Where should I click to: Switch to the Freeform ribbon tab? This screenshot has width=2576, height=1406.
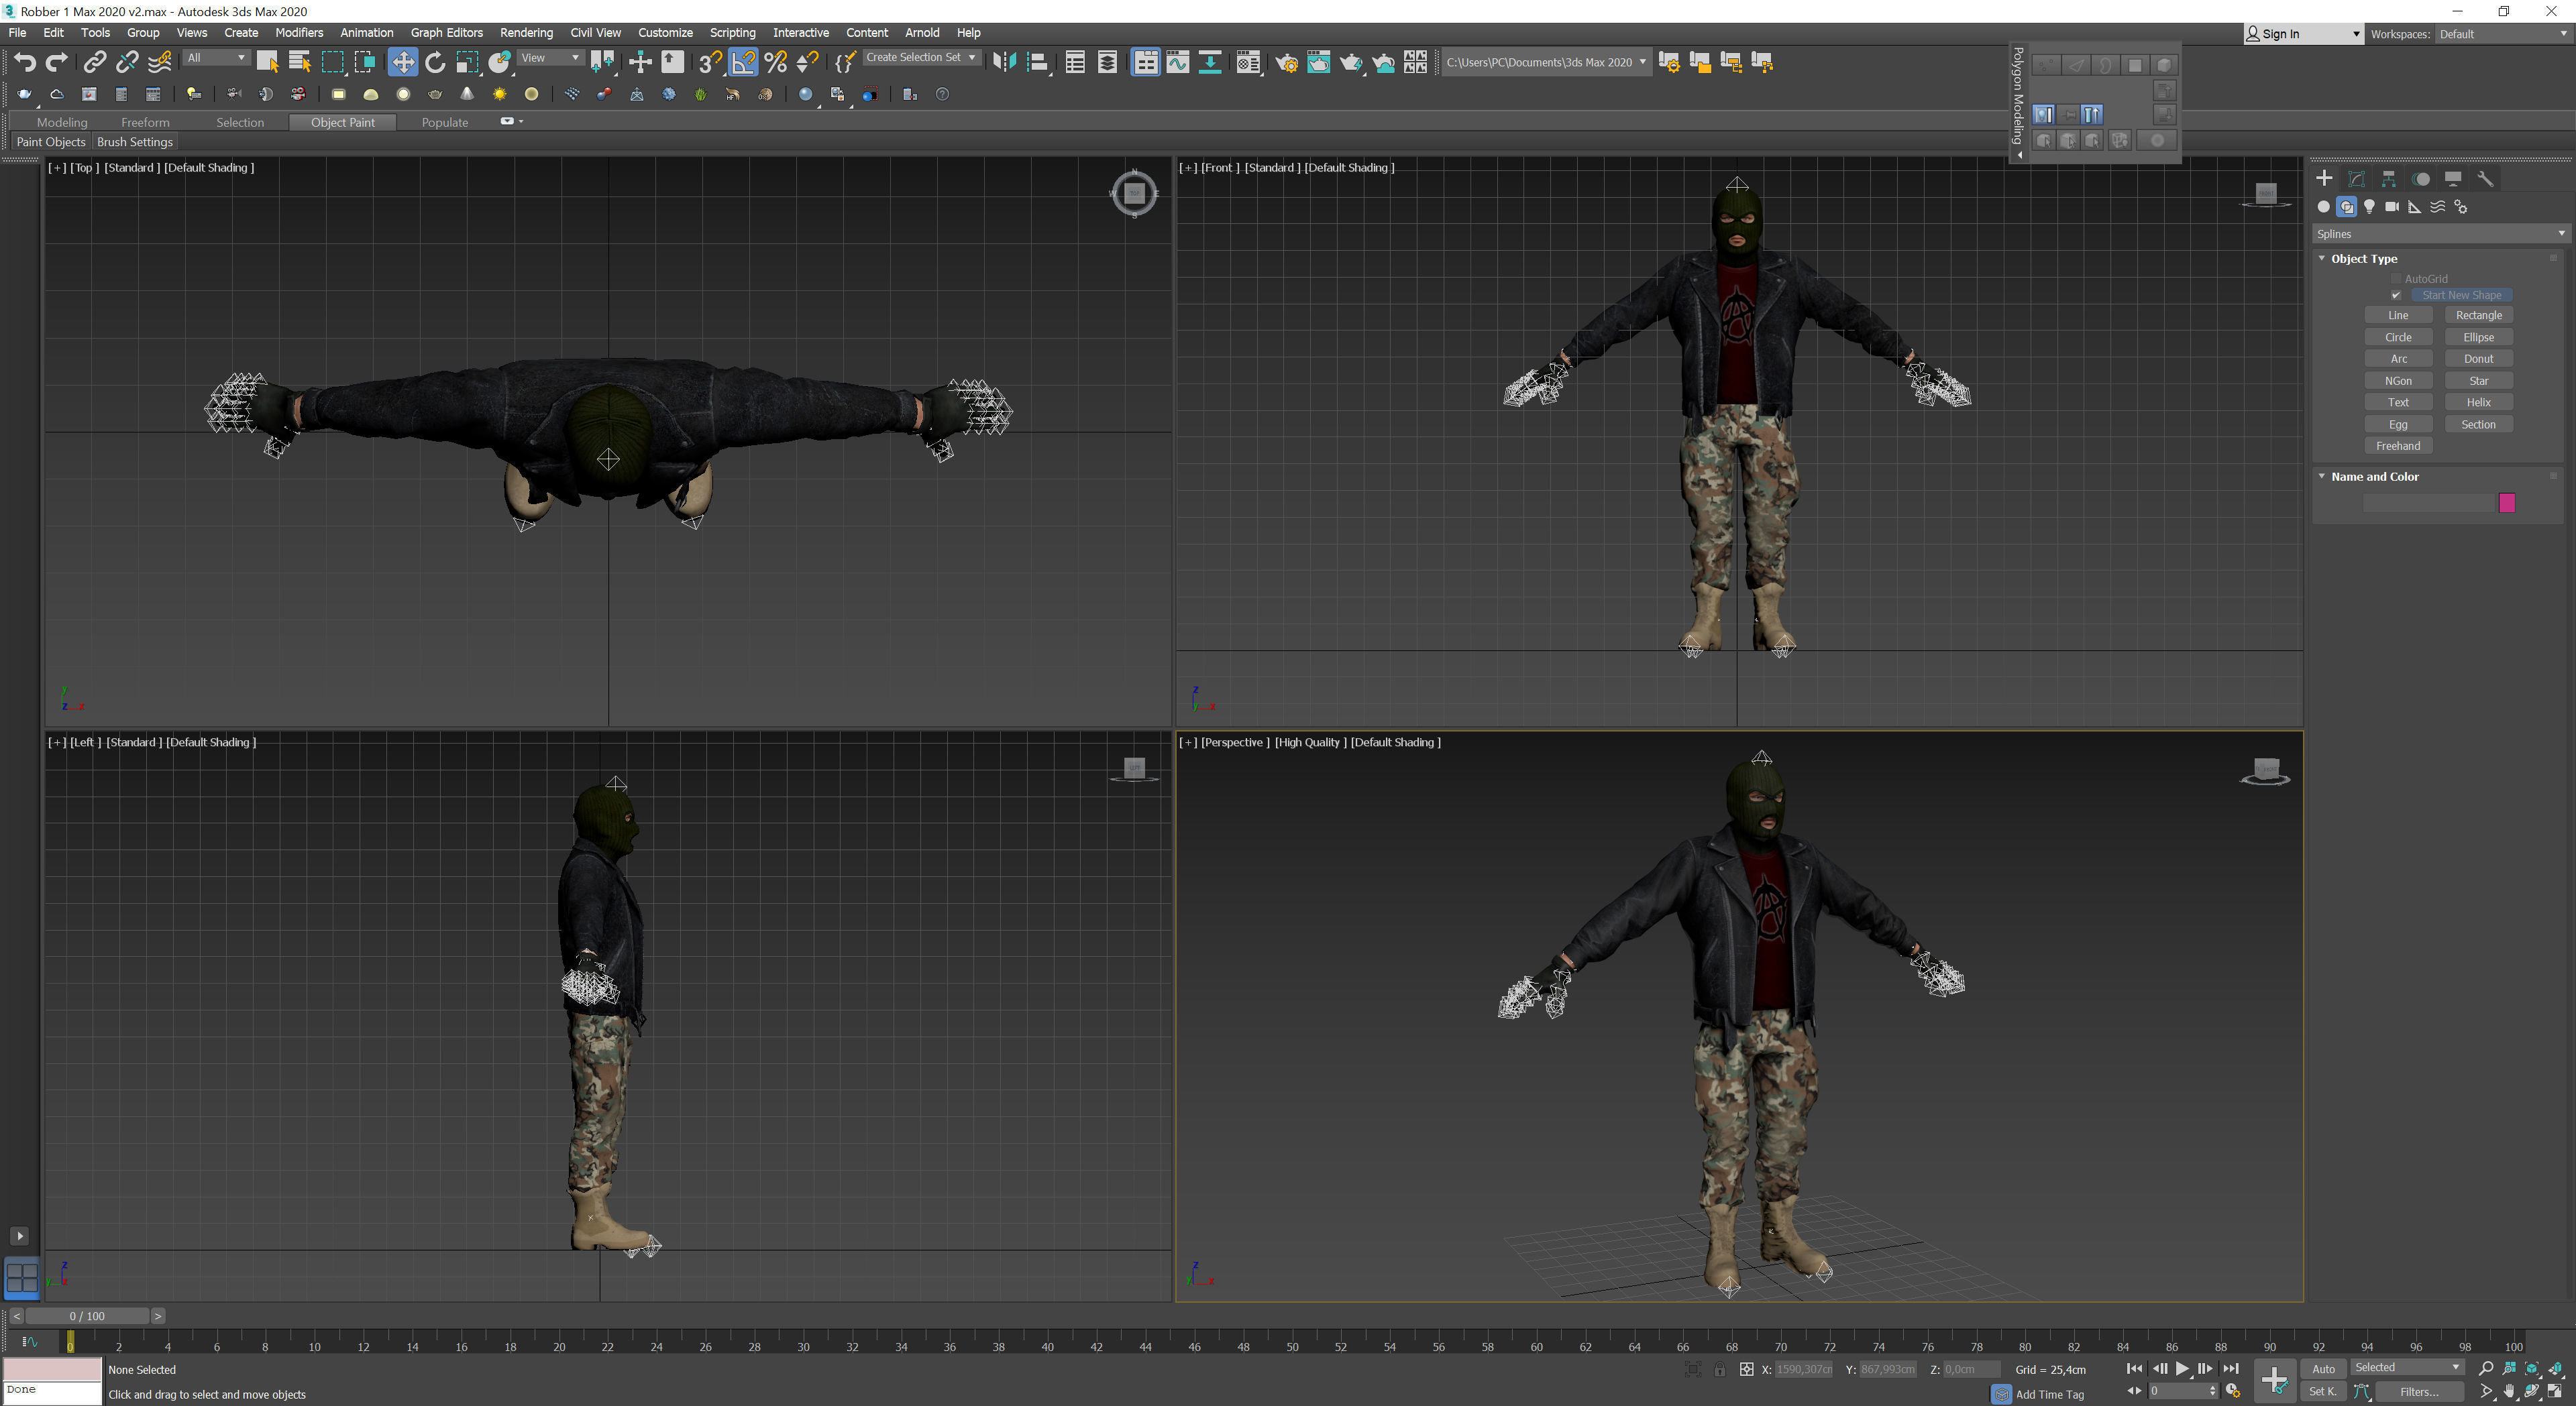[145, 122]
